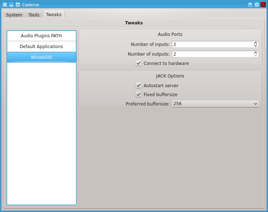Click the splitter handle between panels
The height and width of the screenshot is (212, 268).
click(x=78, y=118)
